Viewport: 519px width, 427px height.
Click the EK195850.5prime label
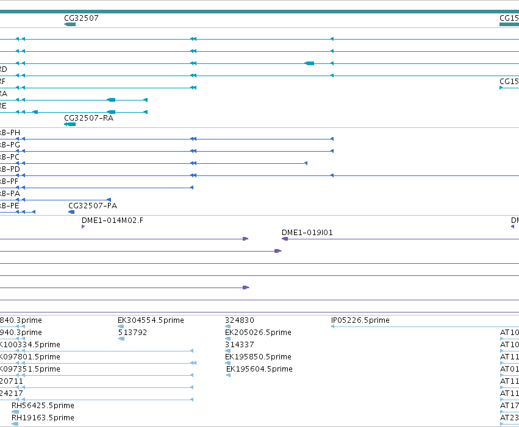(x=258, y=356)
